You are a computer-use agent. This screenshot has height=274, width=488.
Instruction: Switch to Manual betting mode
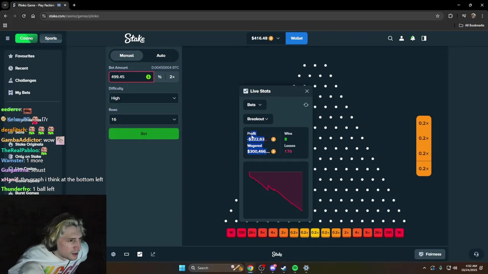tap(127, 56)
